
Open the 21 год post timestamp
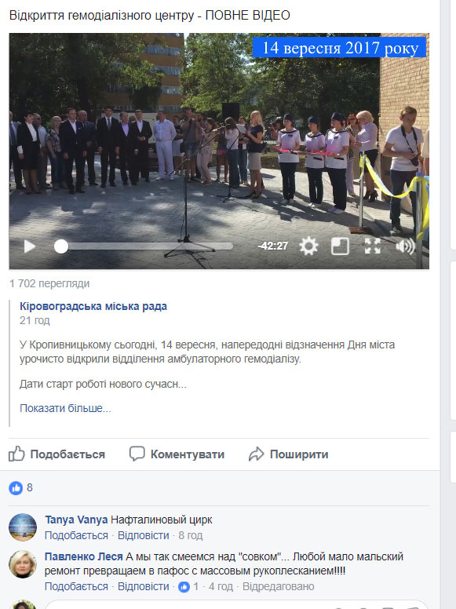pyautogui.click(x=35, y=320)
